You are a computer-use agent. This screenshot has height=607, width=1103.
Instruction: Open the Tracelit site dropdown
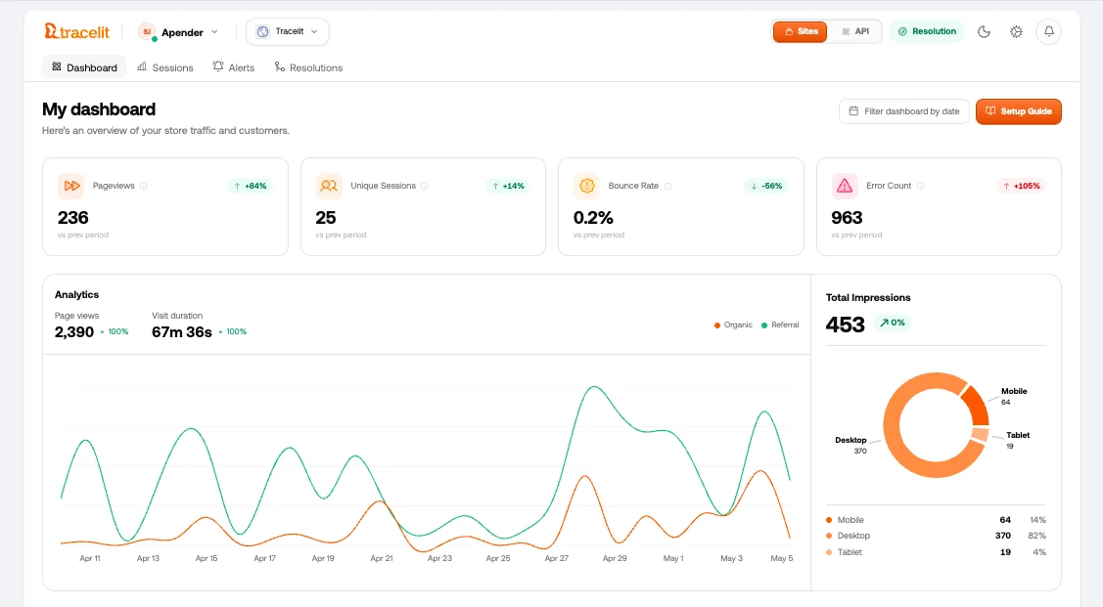click(x=288, y=31)
